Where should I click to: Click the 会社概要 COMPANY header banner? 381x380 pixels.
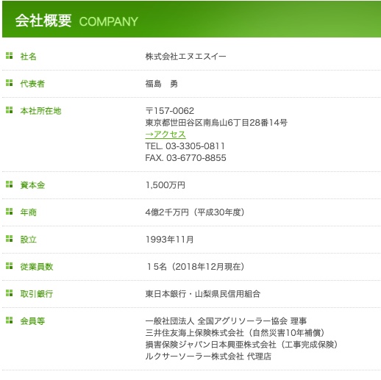pyautogui.click(x=191, y=20)
